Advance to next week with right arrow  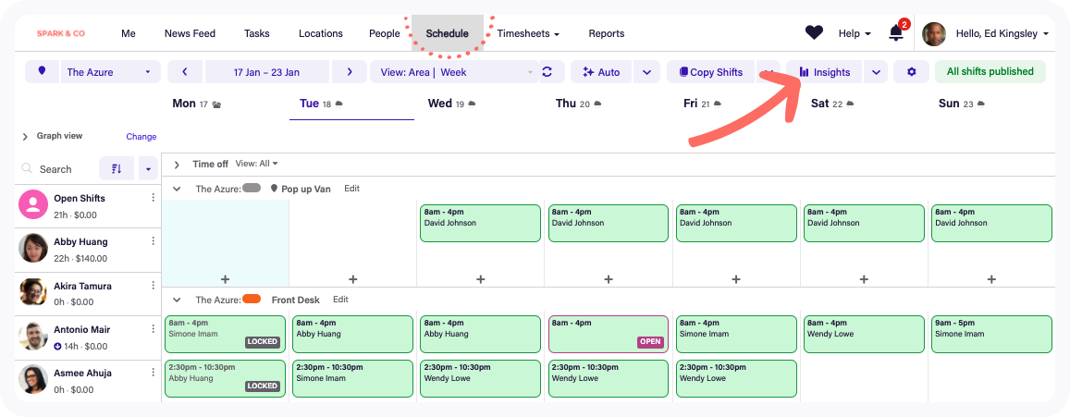349,72
